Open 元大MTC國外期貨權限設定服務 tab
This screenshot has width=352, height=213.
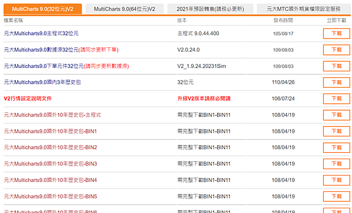[304, 9]
